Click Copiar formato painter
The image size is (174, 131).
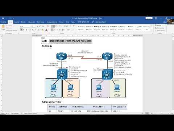[12, 31]
